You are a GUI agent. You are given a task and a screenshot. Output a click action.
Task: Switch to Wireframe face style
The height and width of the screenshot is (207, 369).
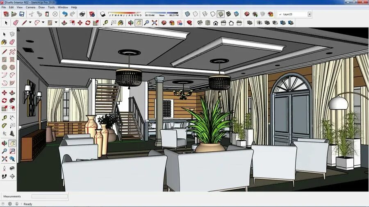click(205, 14)
